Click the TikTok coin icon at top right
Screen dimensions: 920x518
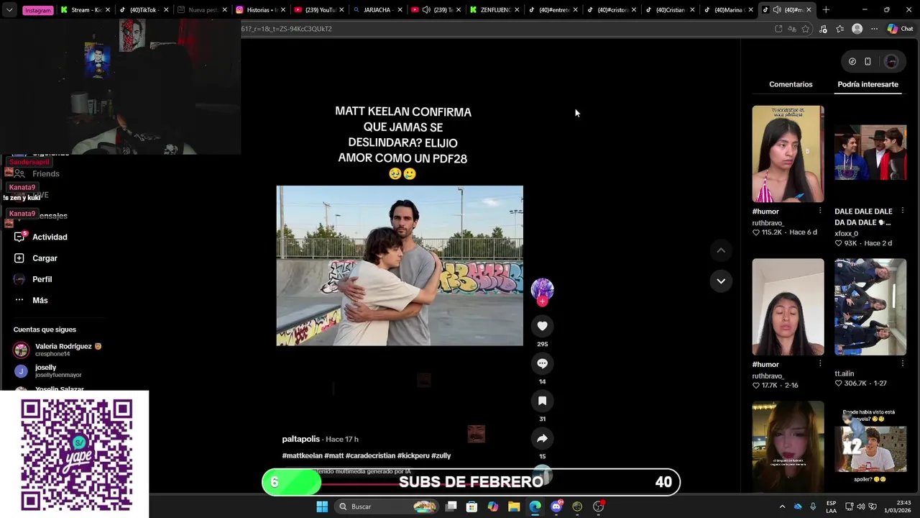[x=852, y=61]
